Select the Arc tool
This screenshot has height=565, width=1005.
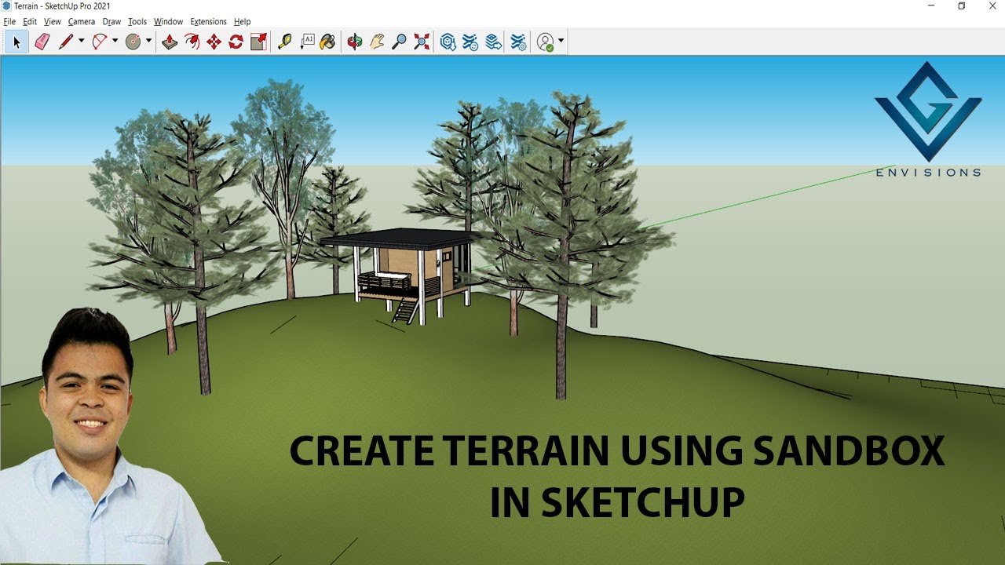[x=100, y=42]
